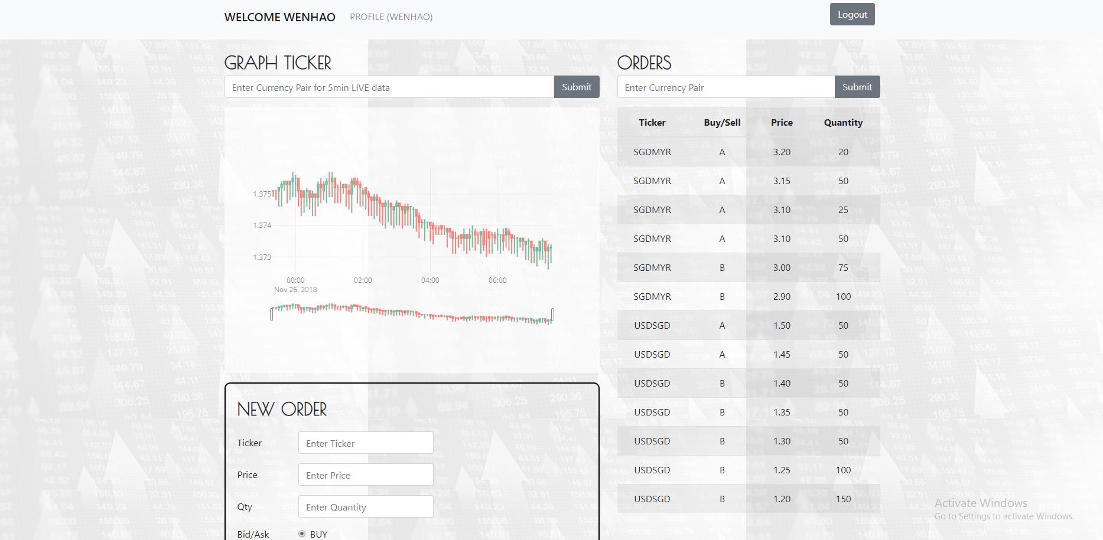Select the USDSGD order priced 1.50
1103x540 pixels.
click(x=749, y=325)
